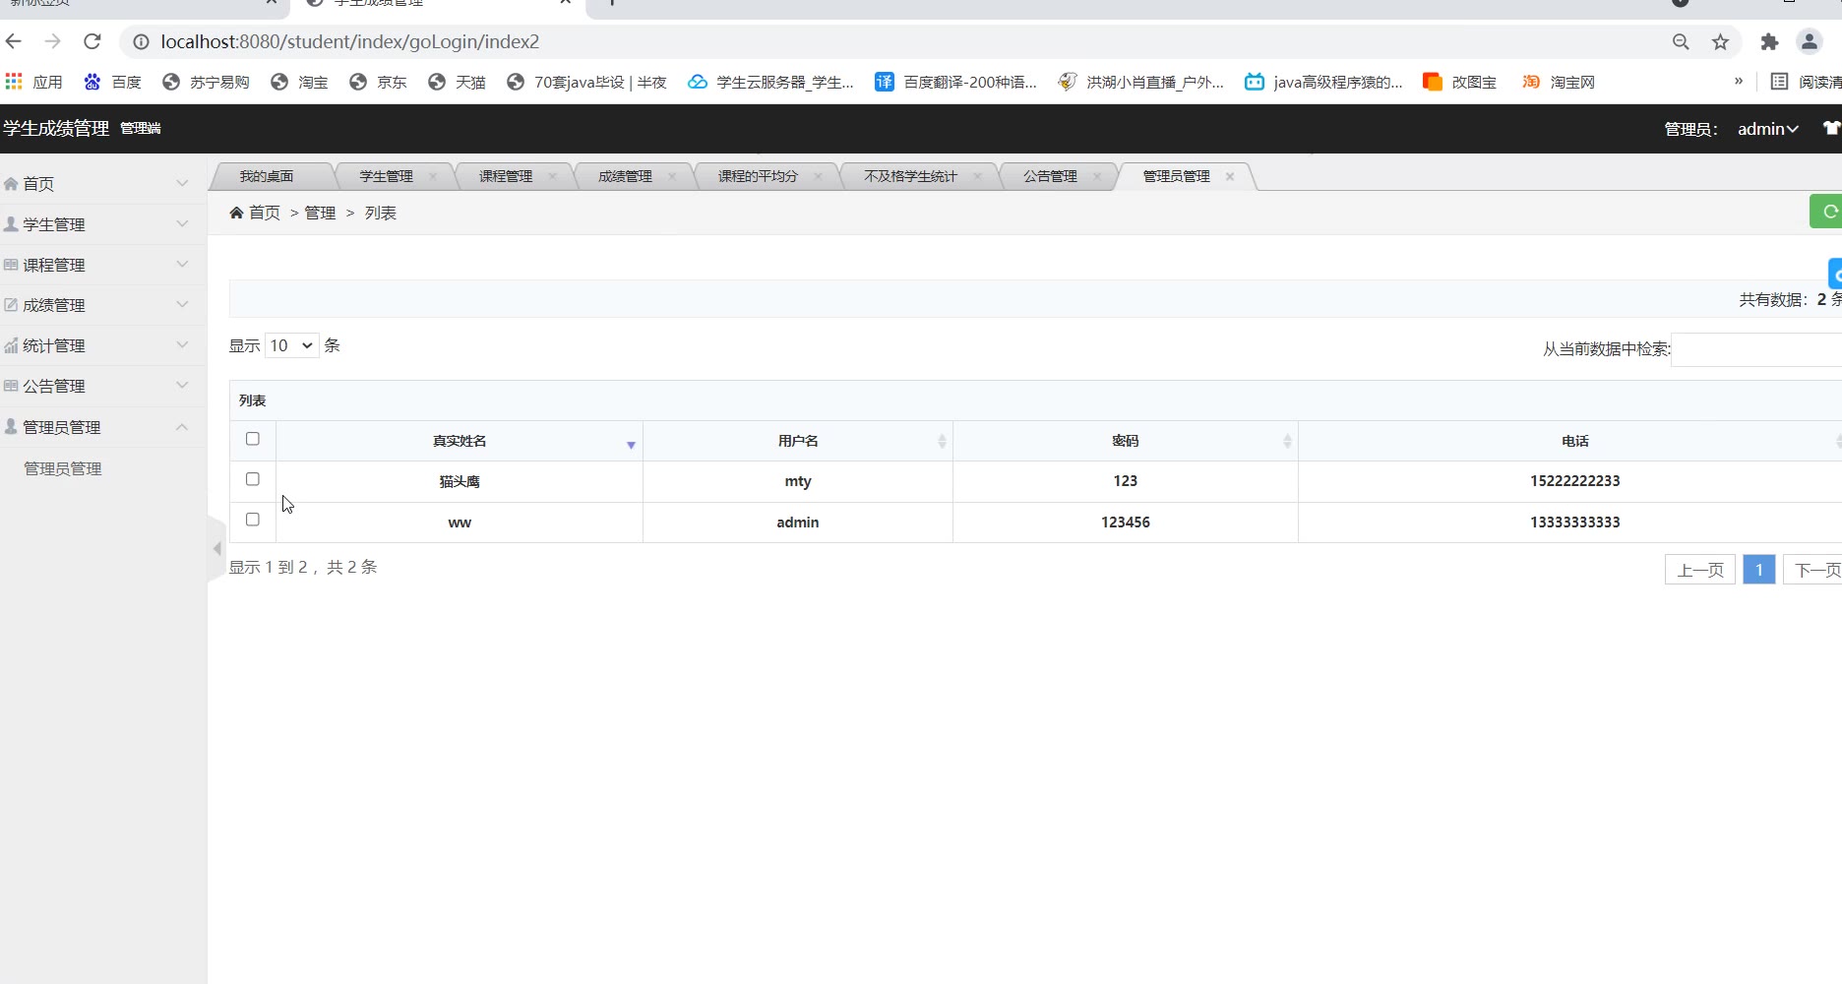Open the admin user dropdown menu

click(x=1767, y=129)
